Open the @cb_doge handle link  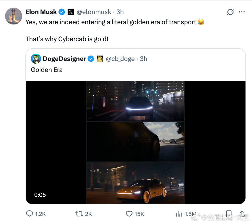click(120, 59)
